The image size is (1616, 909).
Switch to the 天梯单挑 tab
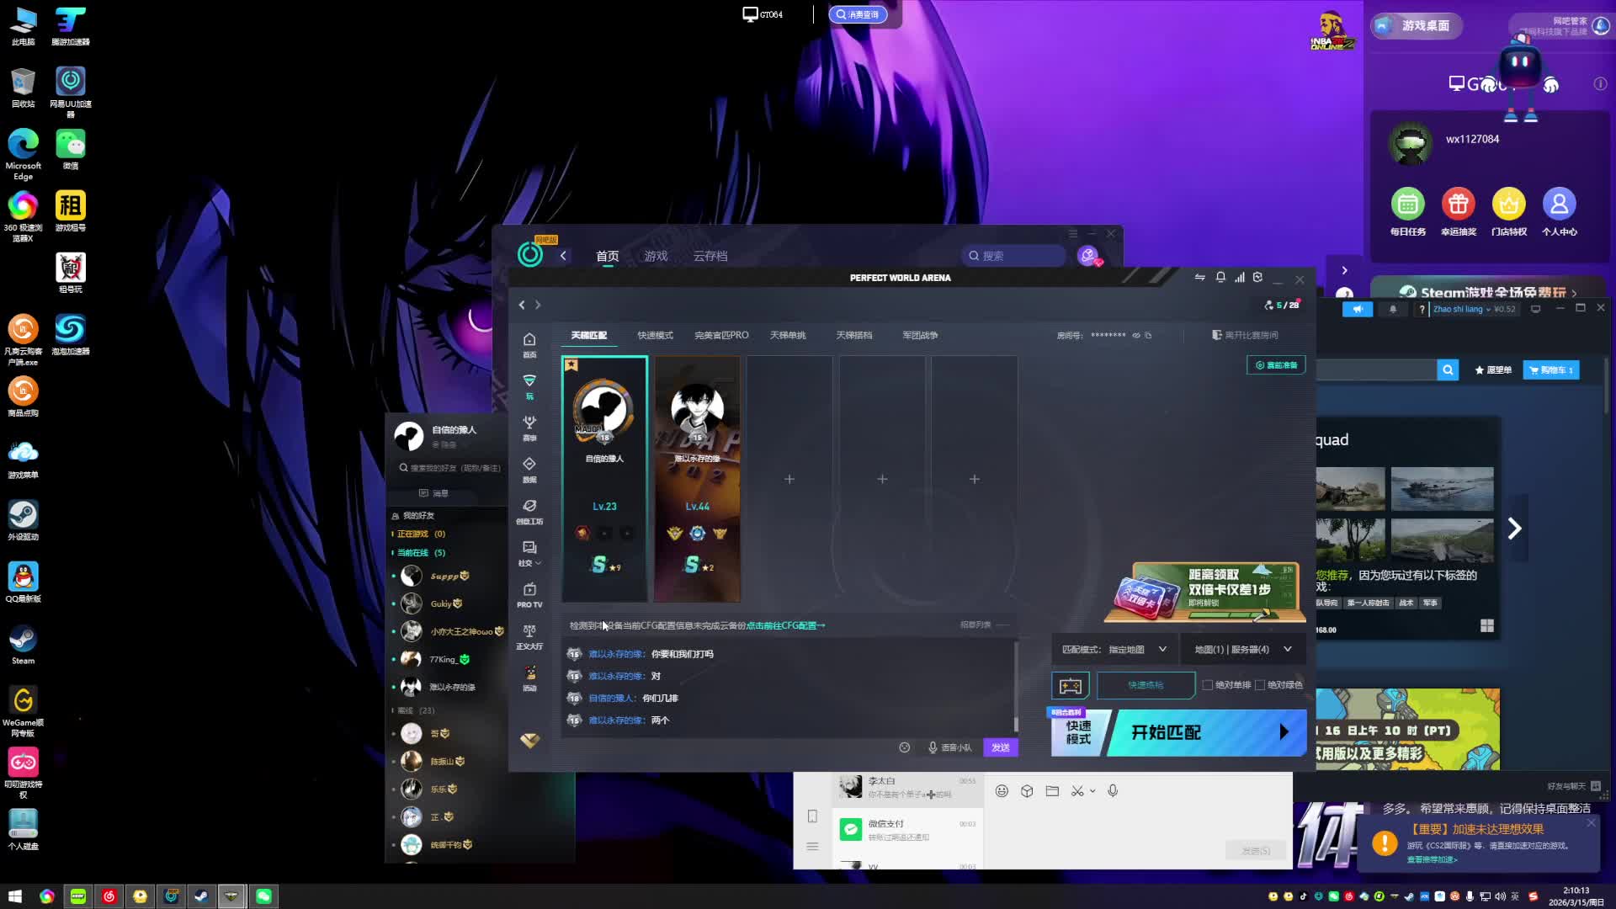pyautogui.click(x=788, y=336)
